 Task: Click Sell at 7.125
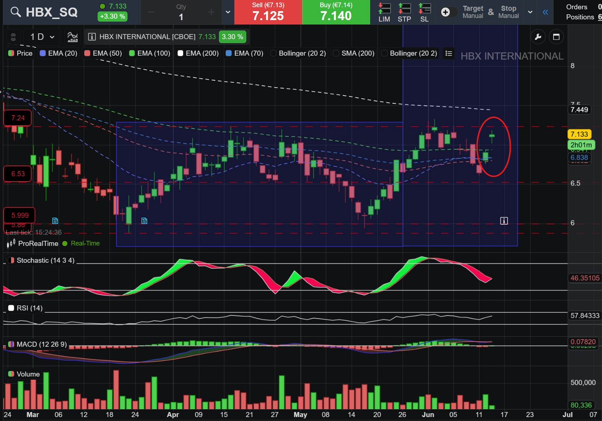click(x=268, y=12)
